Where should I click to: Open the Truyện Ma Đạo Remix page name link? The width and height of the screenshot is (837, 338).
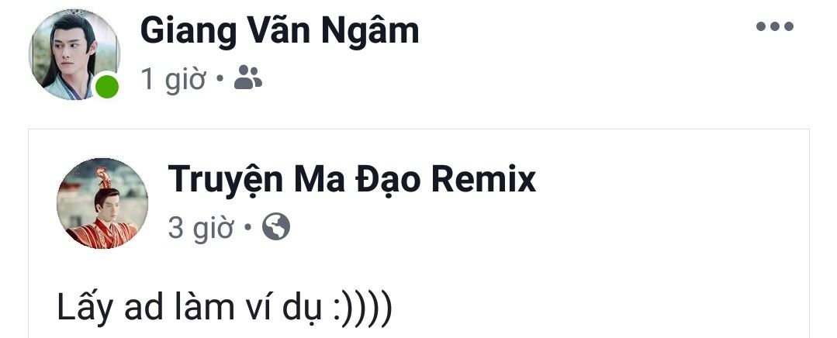click(351, 180)
